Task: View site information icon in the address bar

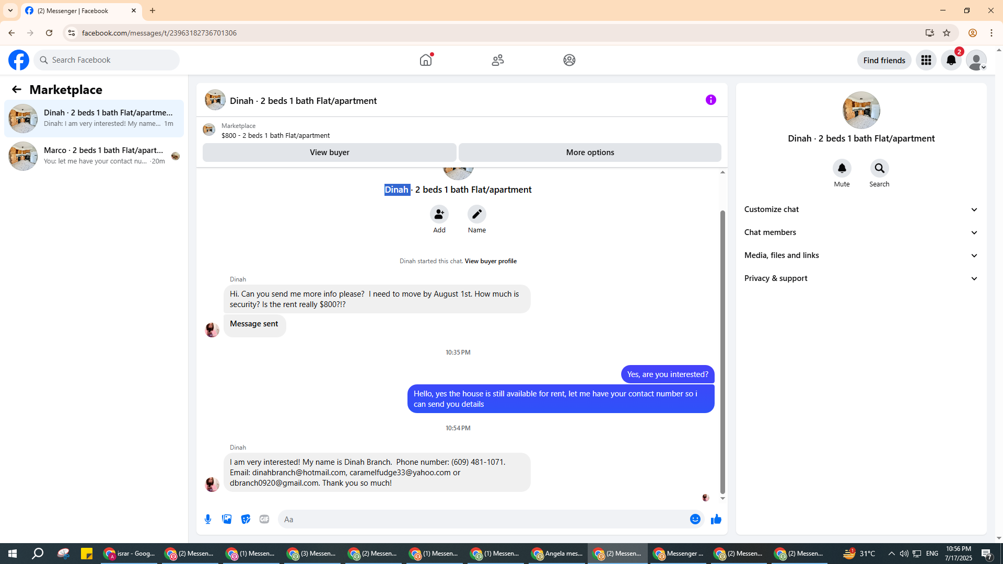Action: [x=72, y=33]
